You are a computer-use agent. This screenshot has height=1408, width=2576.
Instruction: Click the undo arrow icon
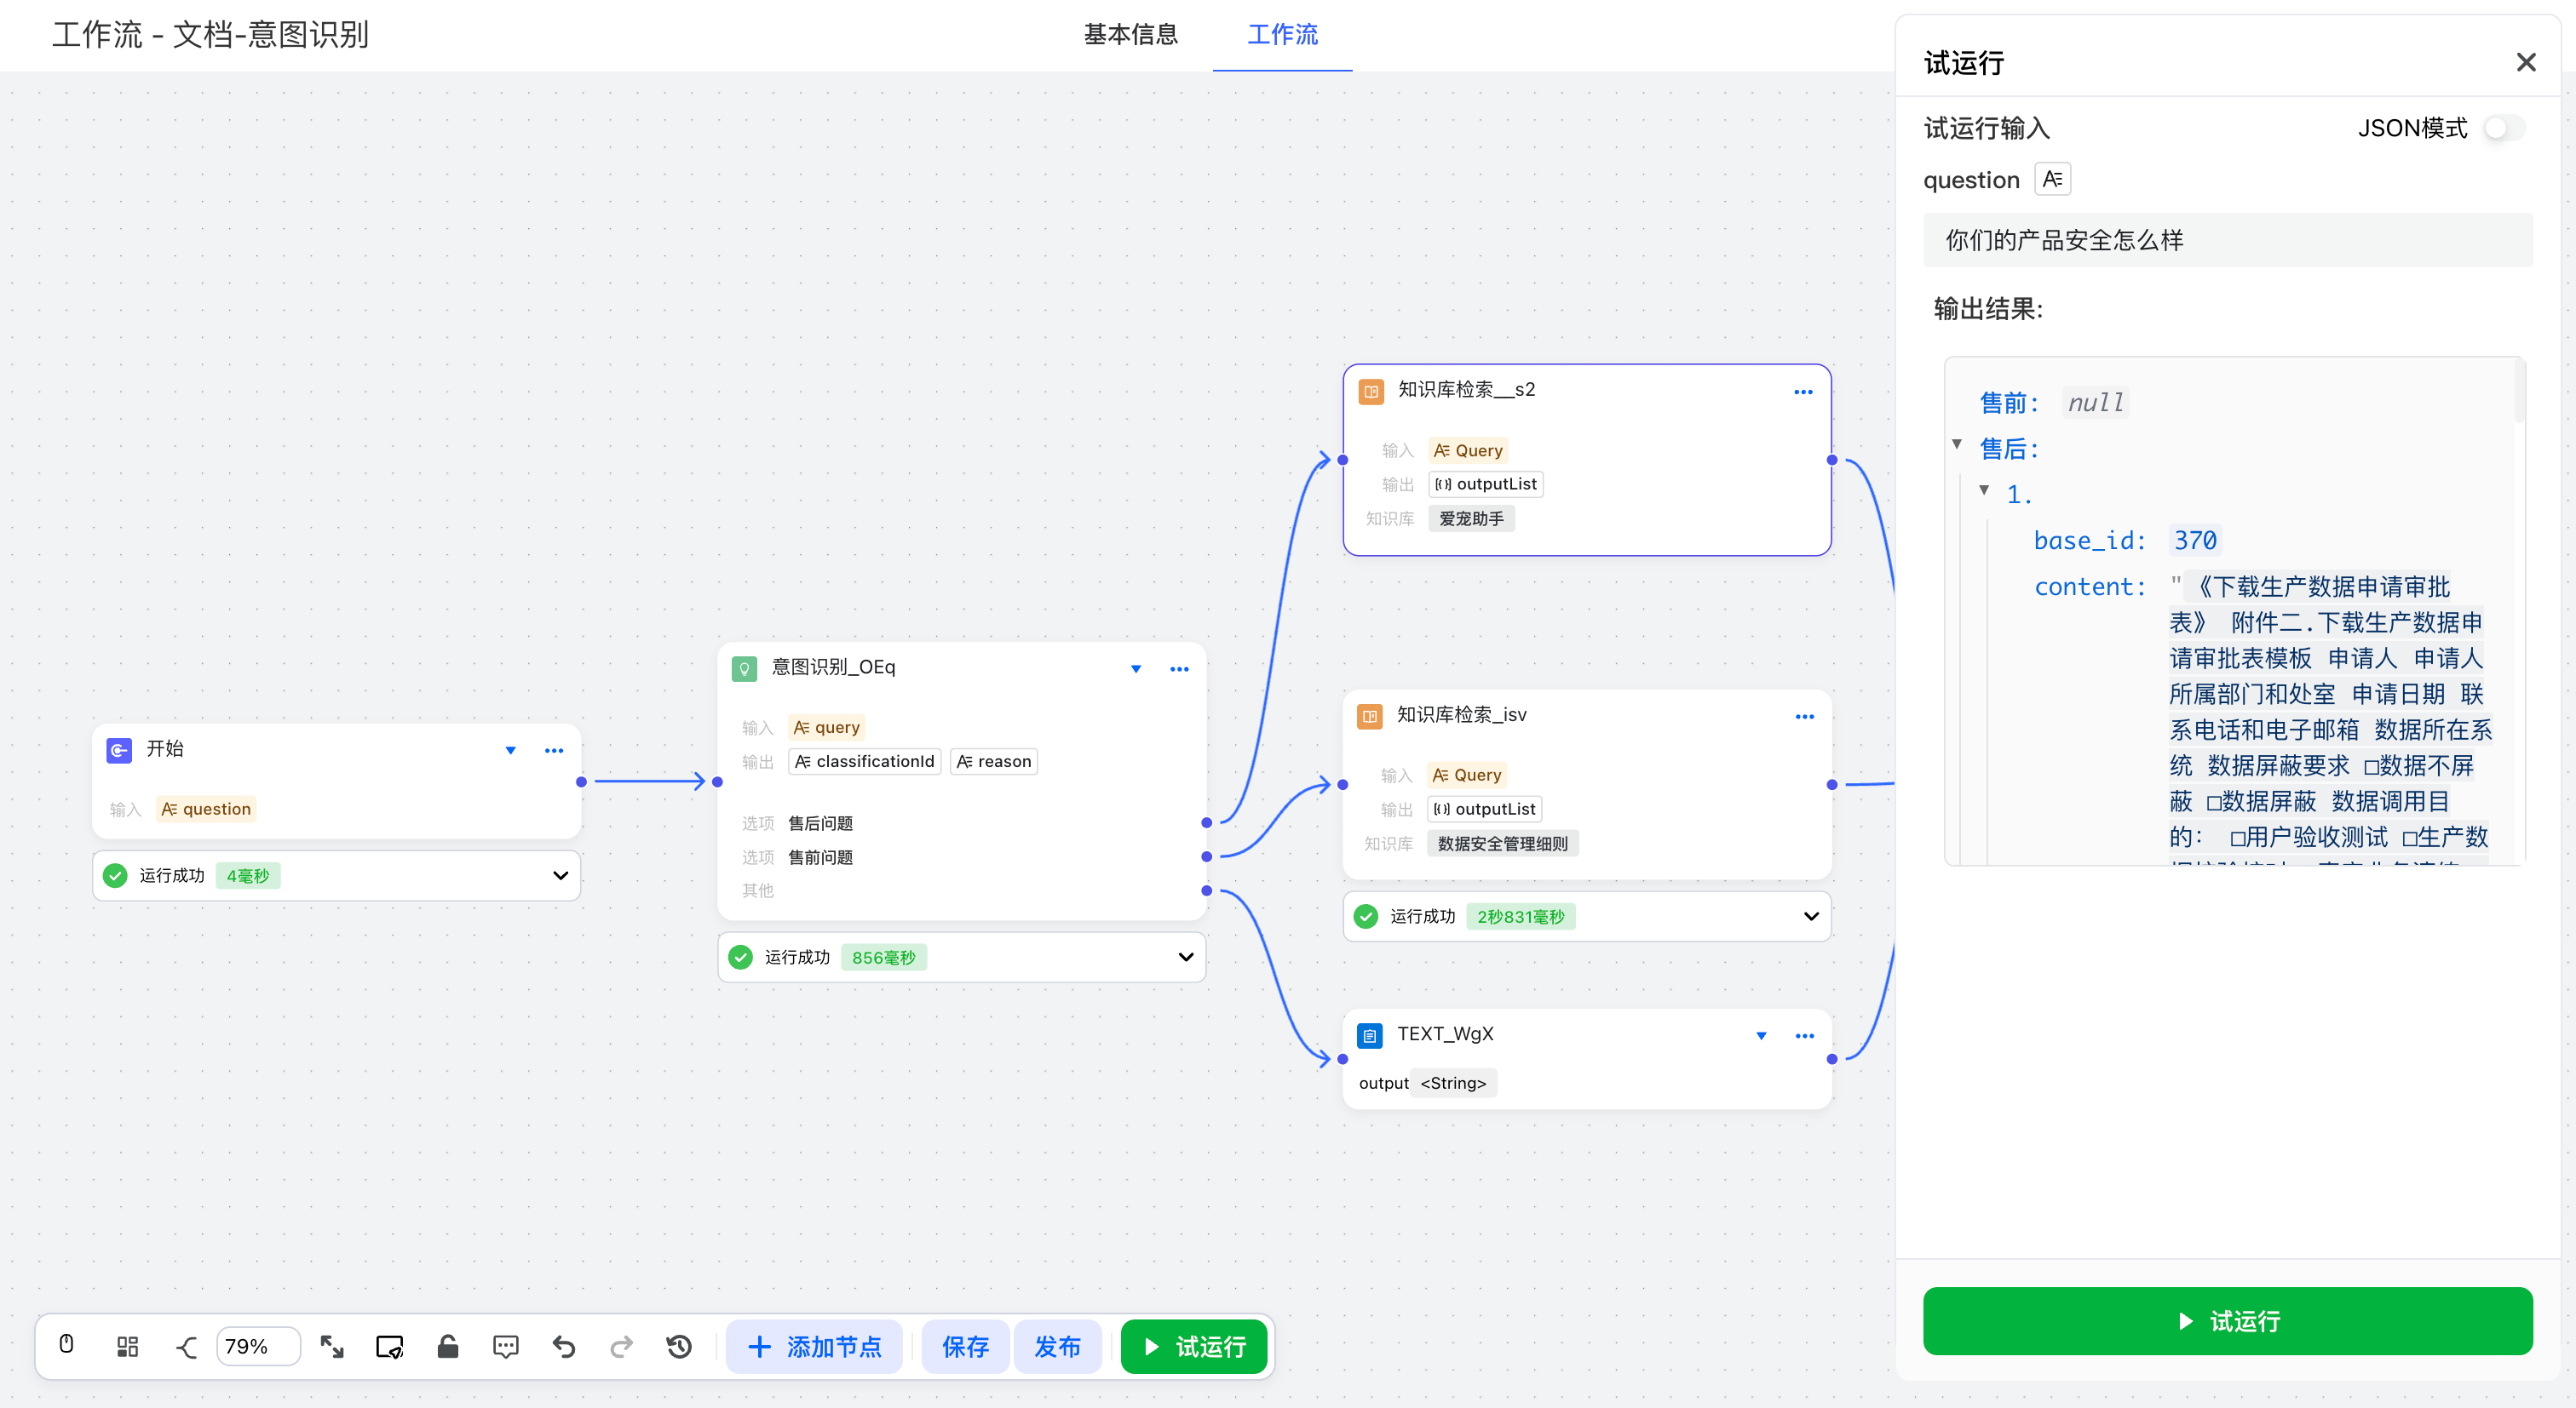tap(564, 1346)
